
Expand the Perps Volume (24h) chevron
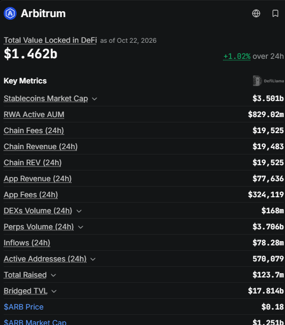tap(81, 227)
